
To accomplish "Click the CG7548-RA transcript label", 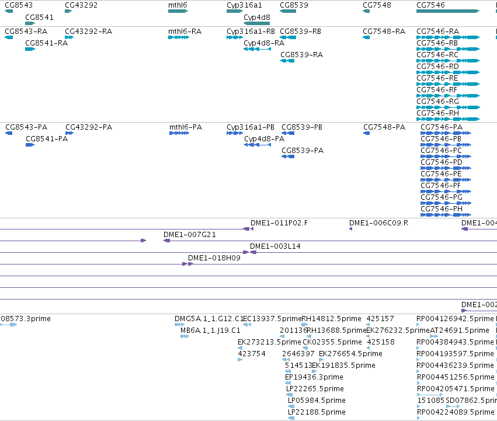I will point(384,32).
